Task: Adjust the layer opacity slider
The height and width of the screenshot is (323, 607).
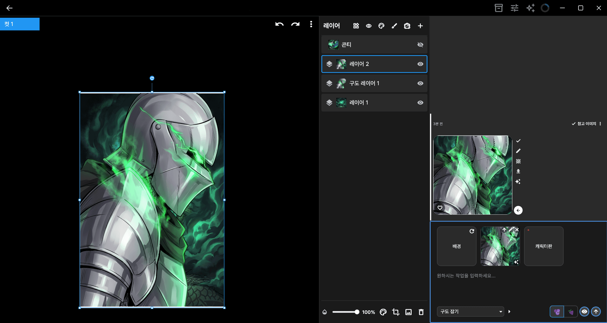Action: click(x=345, y=312)
